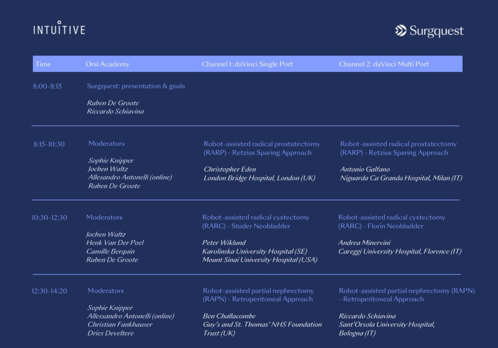Click Channel 1 RAPN Retroperitoneal Approach title
Viewport: 498px width, 348px height.
tap(258, 295)
